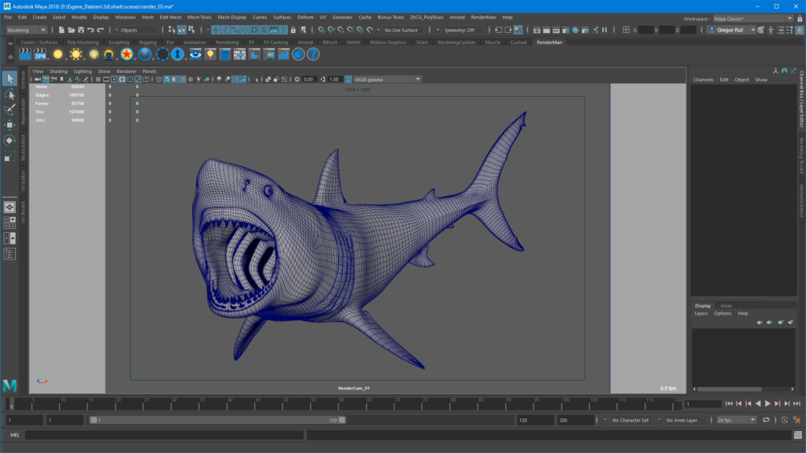Viewport: 806px width, 453px height.
Task: Open the panel Shading menu
Action: (58, 72)
